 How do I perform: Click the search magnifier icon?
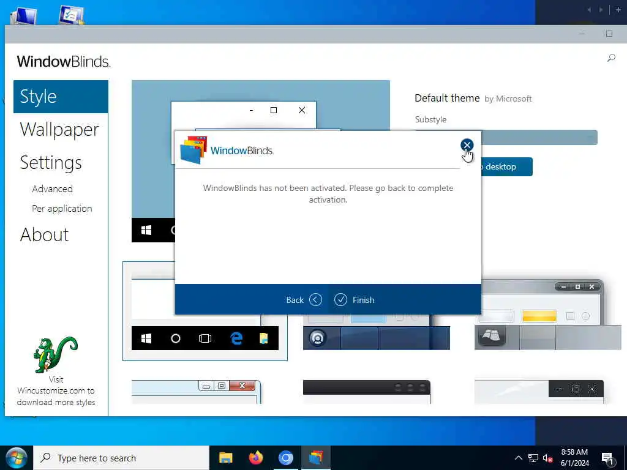[611, 58]
